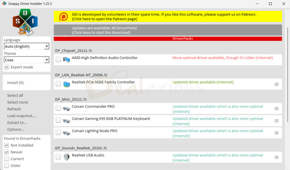Open menu icon for Corsair K95 Keyboard row

(x=276, y=121)
